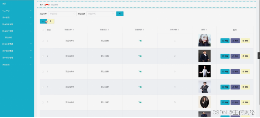The image size is (260, 118).
Task: Sort table by 职业分类 column arrows
Action: point(108,30)
